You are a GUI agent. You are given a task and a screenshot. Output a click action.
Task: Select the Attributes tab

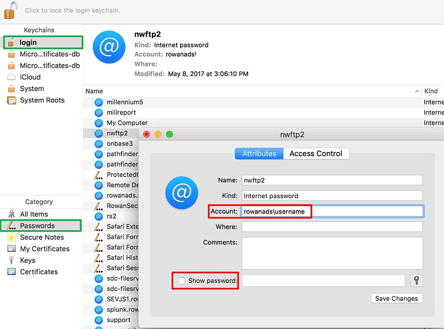pos(259,153)
